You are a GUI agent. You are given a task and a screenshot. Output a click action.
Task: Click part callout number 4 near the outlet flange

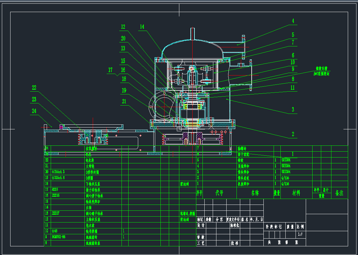click(292, 21)
